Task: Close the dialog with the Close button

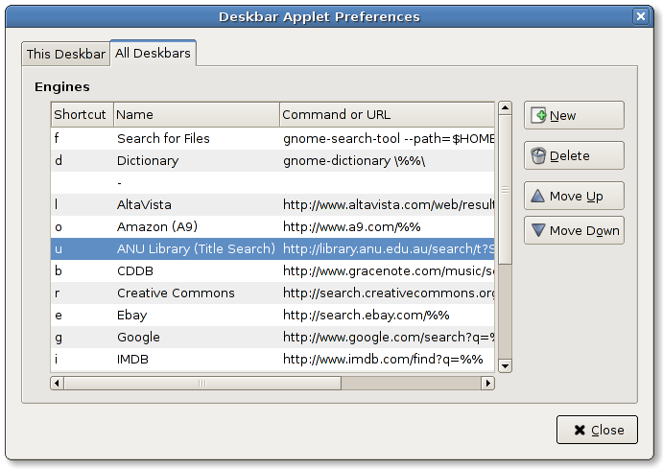Action: click(x=596, y=430)
